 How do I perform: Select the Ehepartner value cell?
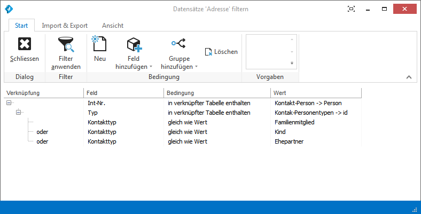point(316,141)
